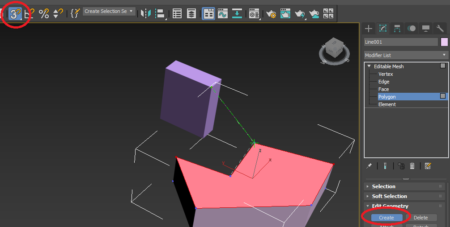Open the Modifier List dropdown
This screenshot has height=227, width=450.
[406, 55]
